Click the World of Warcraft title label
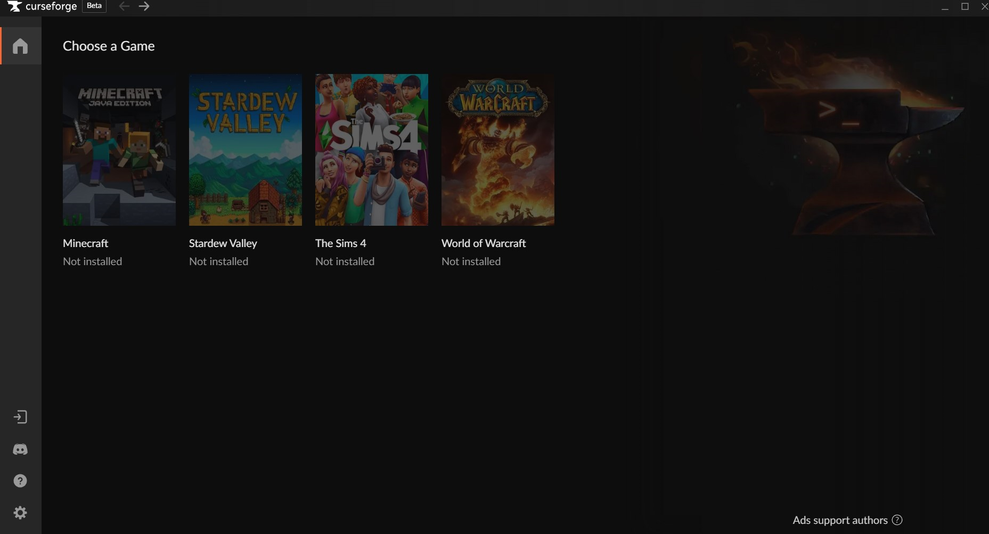The width and height of the screenshot is (989, 534). click(x=483, y=243)
